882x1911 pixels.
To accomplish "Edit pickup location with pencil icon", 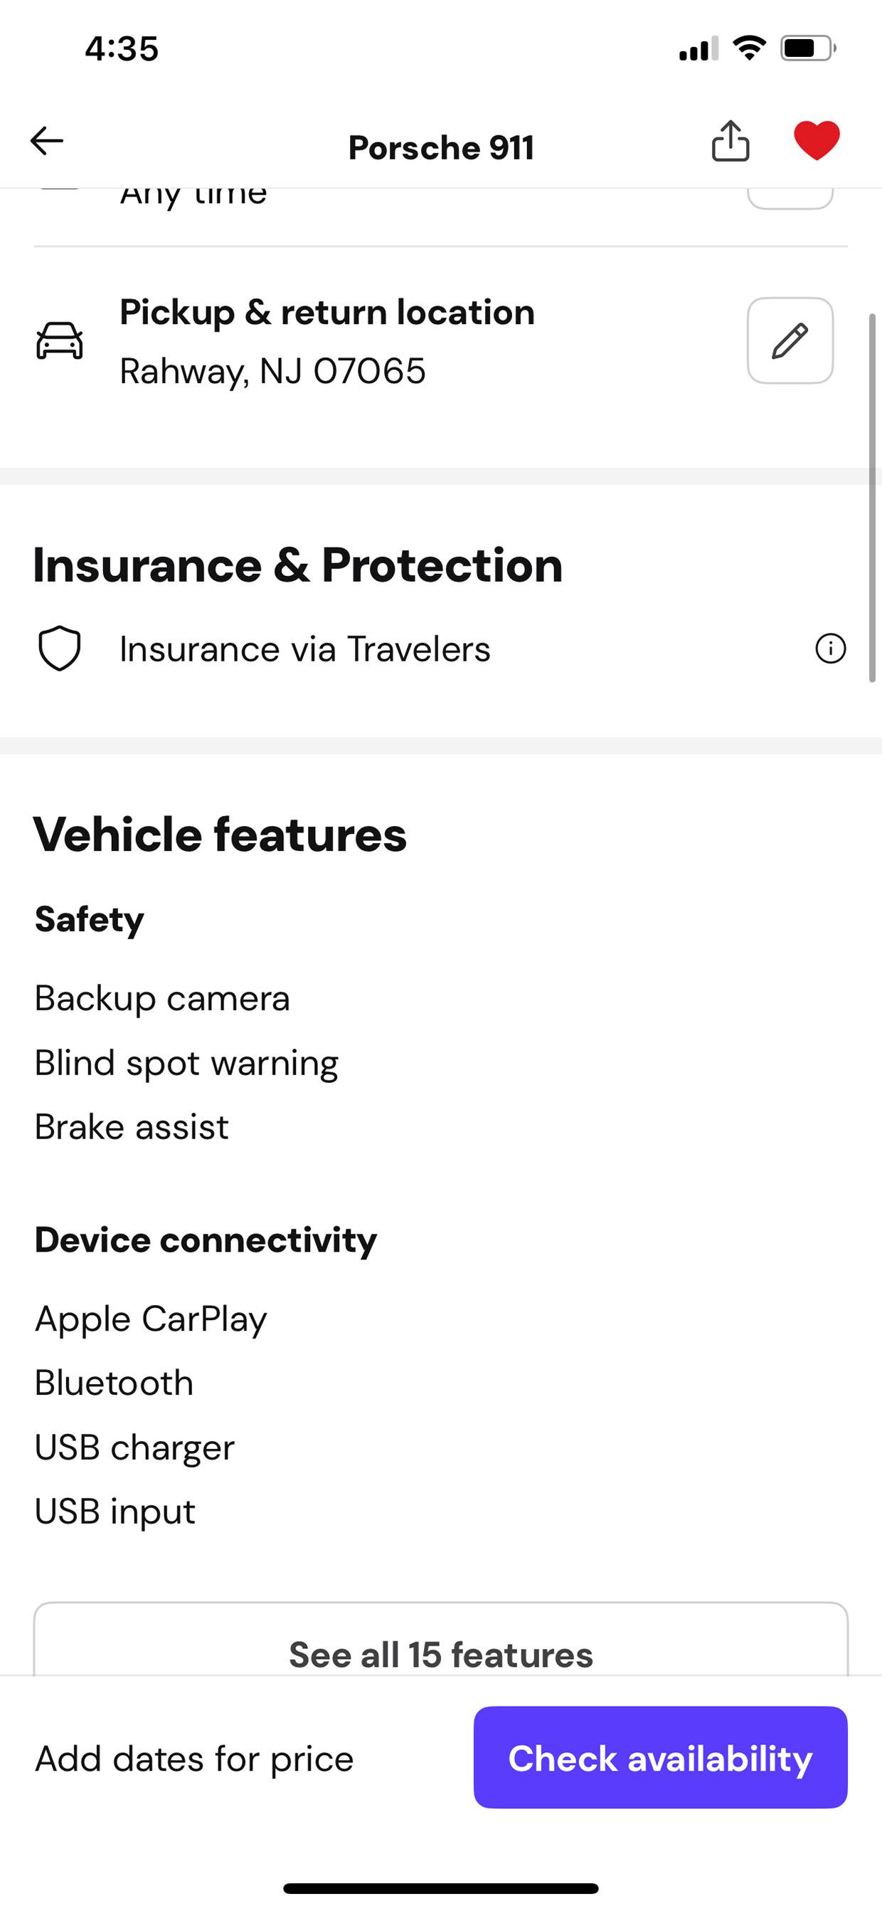I will (x=790, y=340).
